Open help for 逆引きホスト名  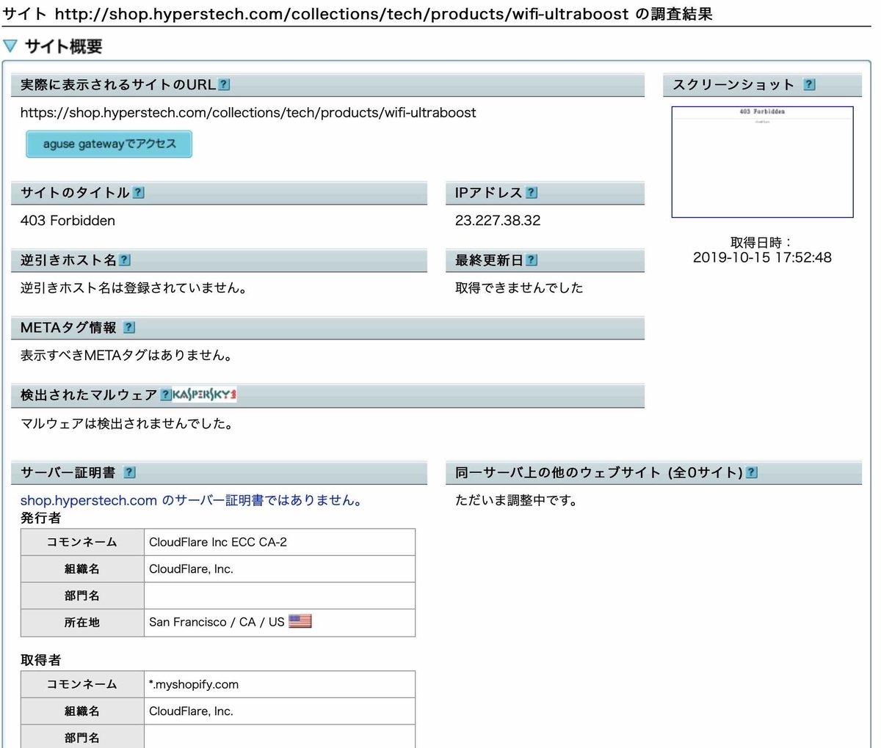pyautogui.click(x=124, y=260)
